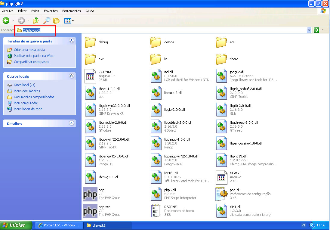Click the Ir go button
This screenshot has width=330, height=230.
pos(319,30)
